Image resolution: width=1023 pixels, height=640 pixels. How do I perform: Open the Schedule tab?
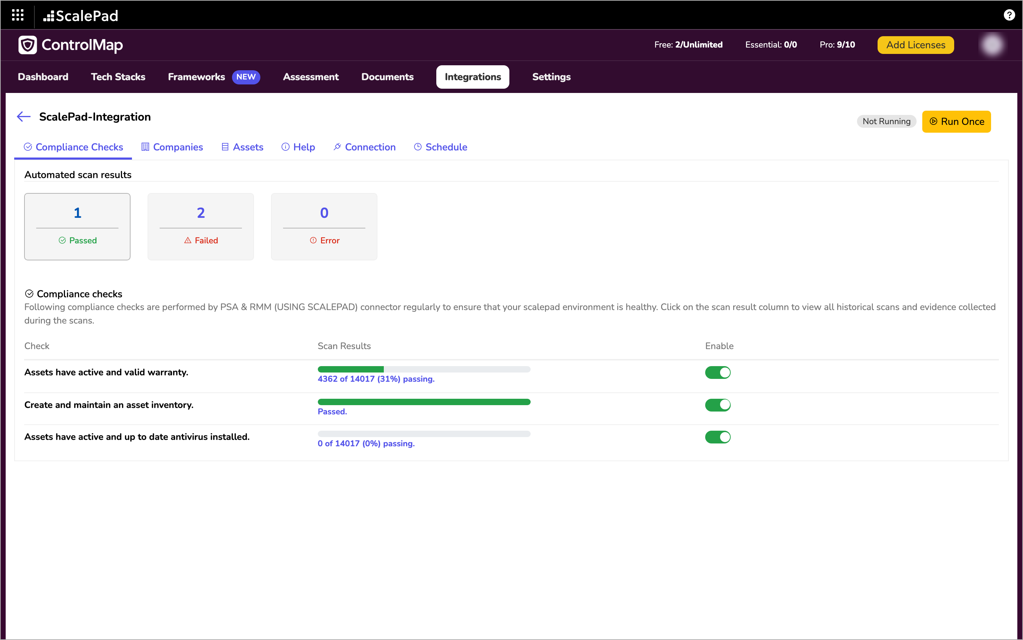[x=440, y=147]
